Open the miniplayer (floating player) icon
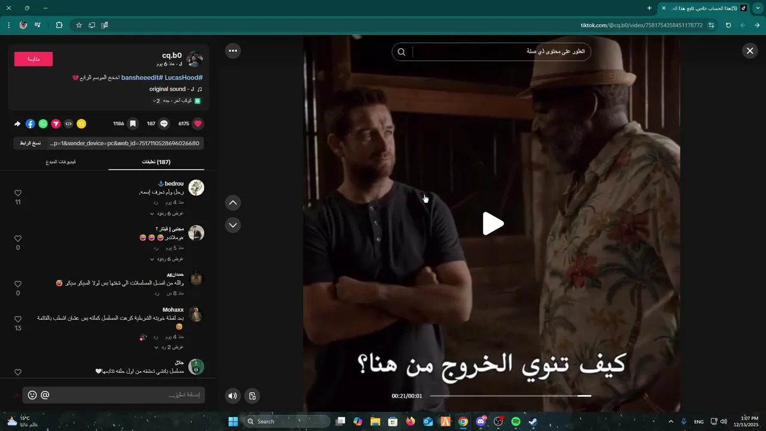The height and width of the screenshot is (431, 766). 253,396
